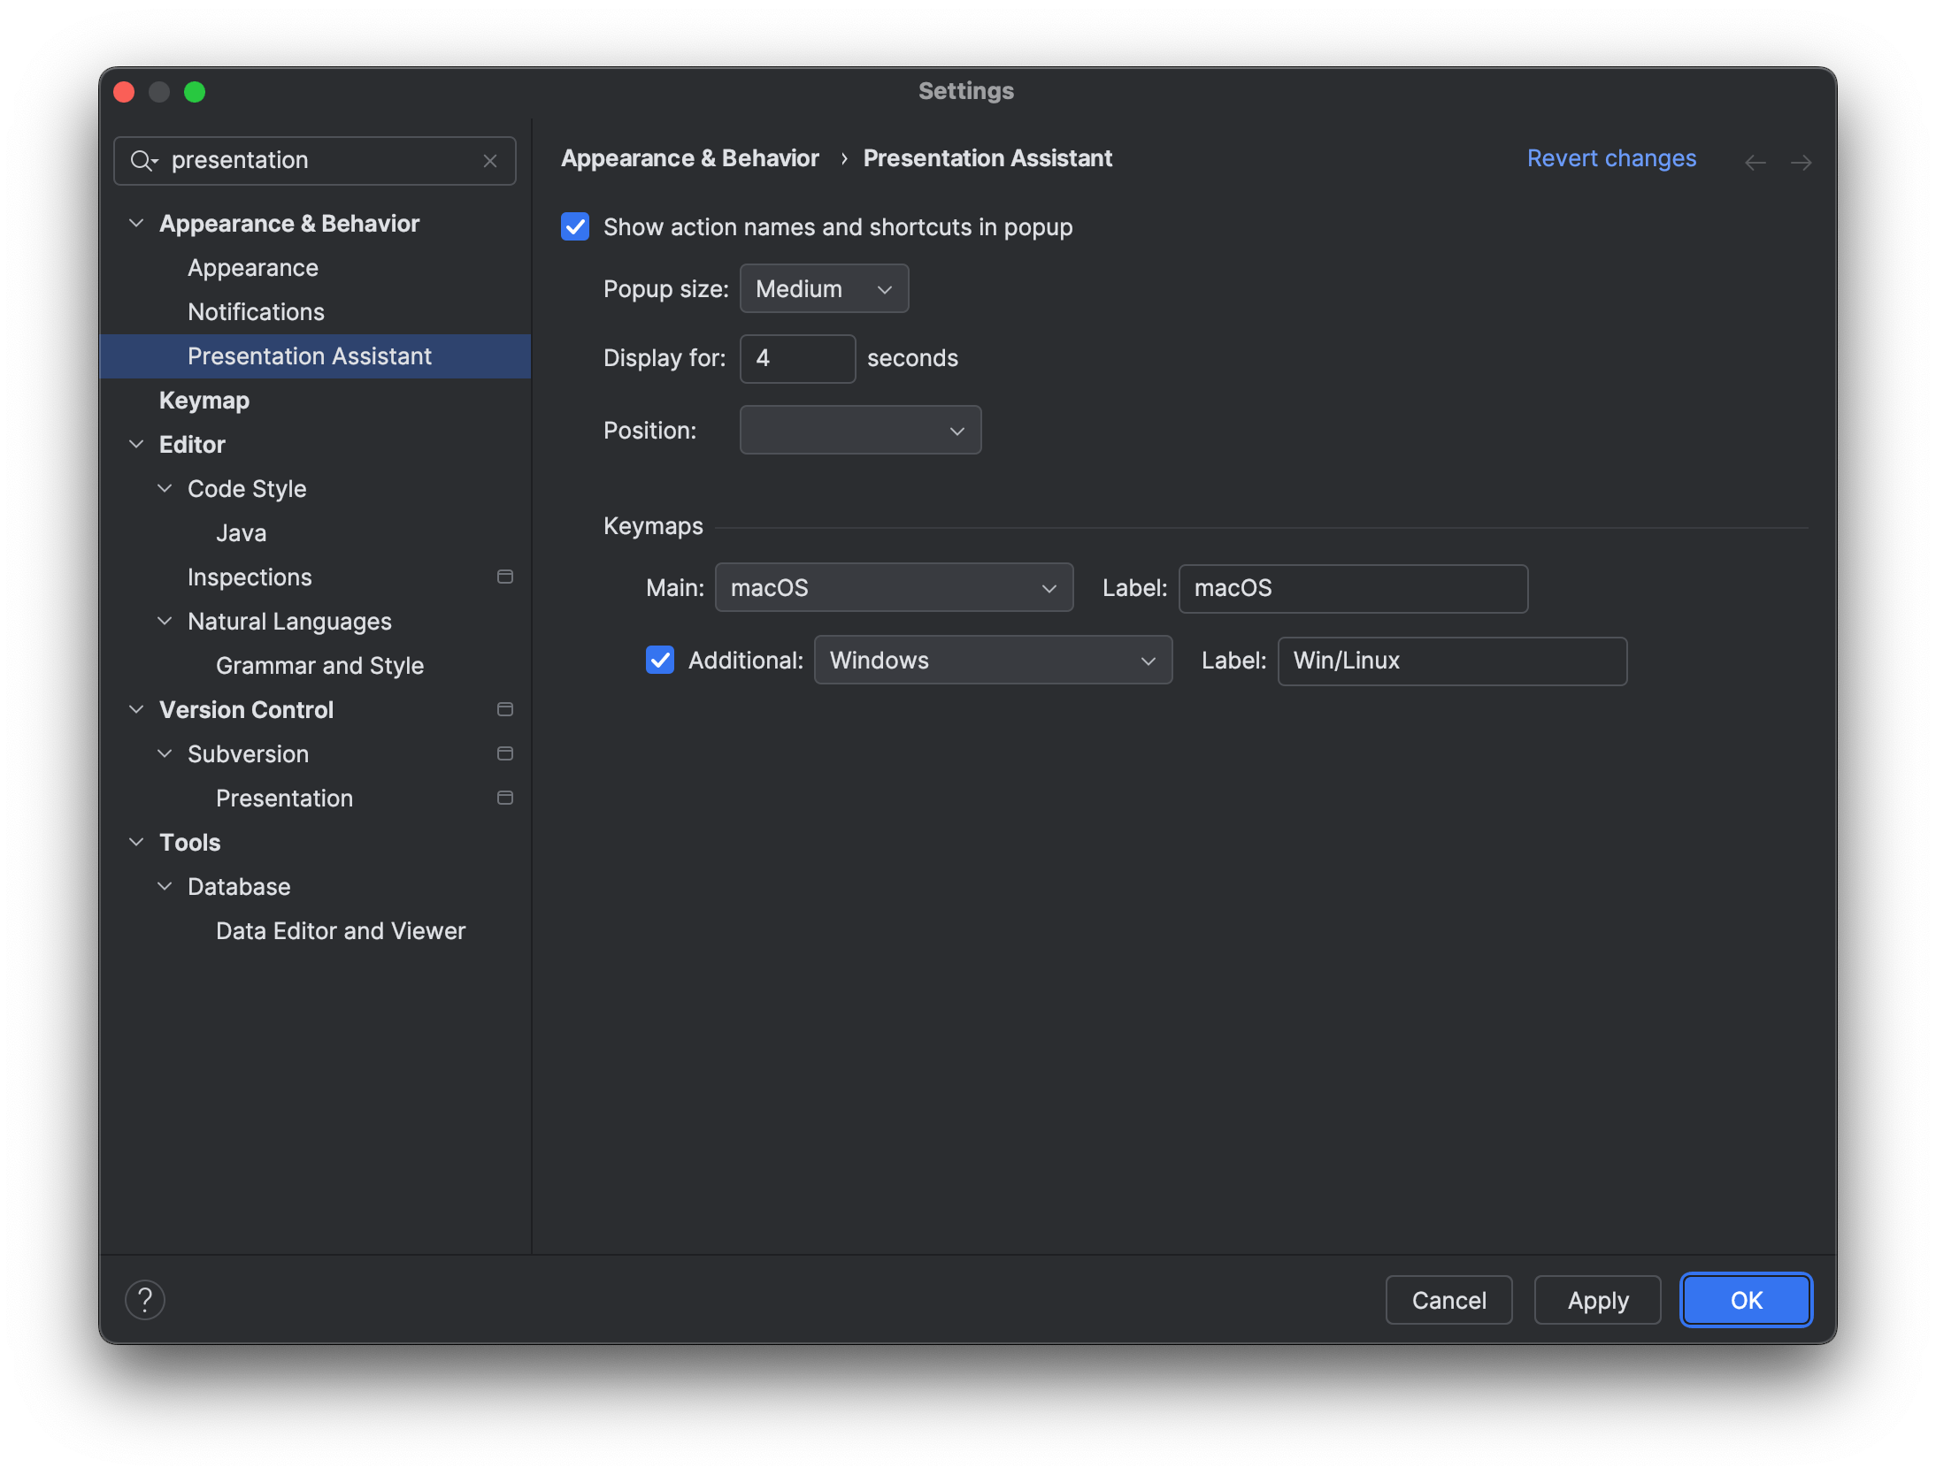Click the Presentation lock icon

pyautogui.click(x=503, y=798)
